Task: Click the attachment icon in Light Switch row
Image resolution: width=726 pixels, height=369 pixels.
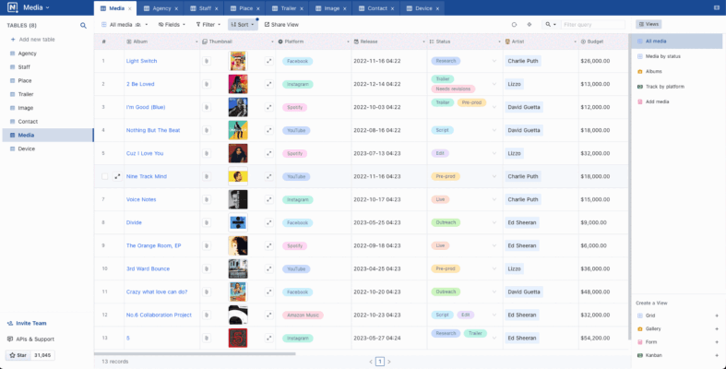Action: [x=207, y=61]
